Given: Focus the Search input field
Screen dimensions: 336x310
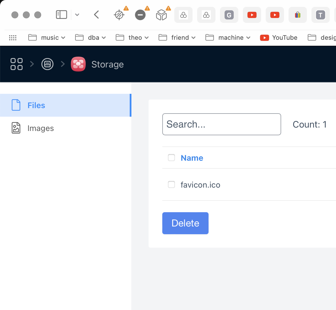Looking at the screenshot, I should 221,124.
